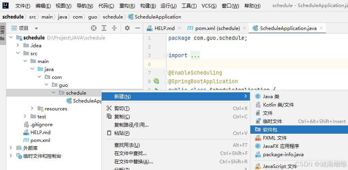Select the schedule package in tree
Viewport: 348px width, 170px height.
[x=76, y=93]
